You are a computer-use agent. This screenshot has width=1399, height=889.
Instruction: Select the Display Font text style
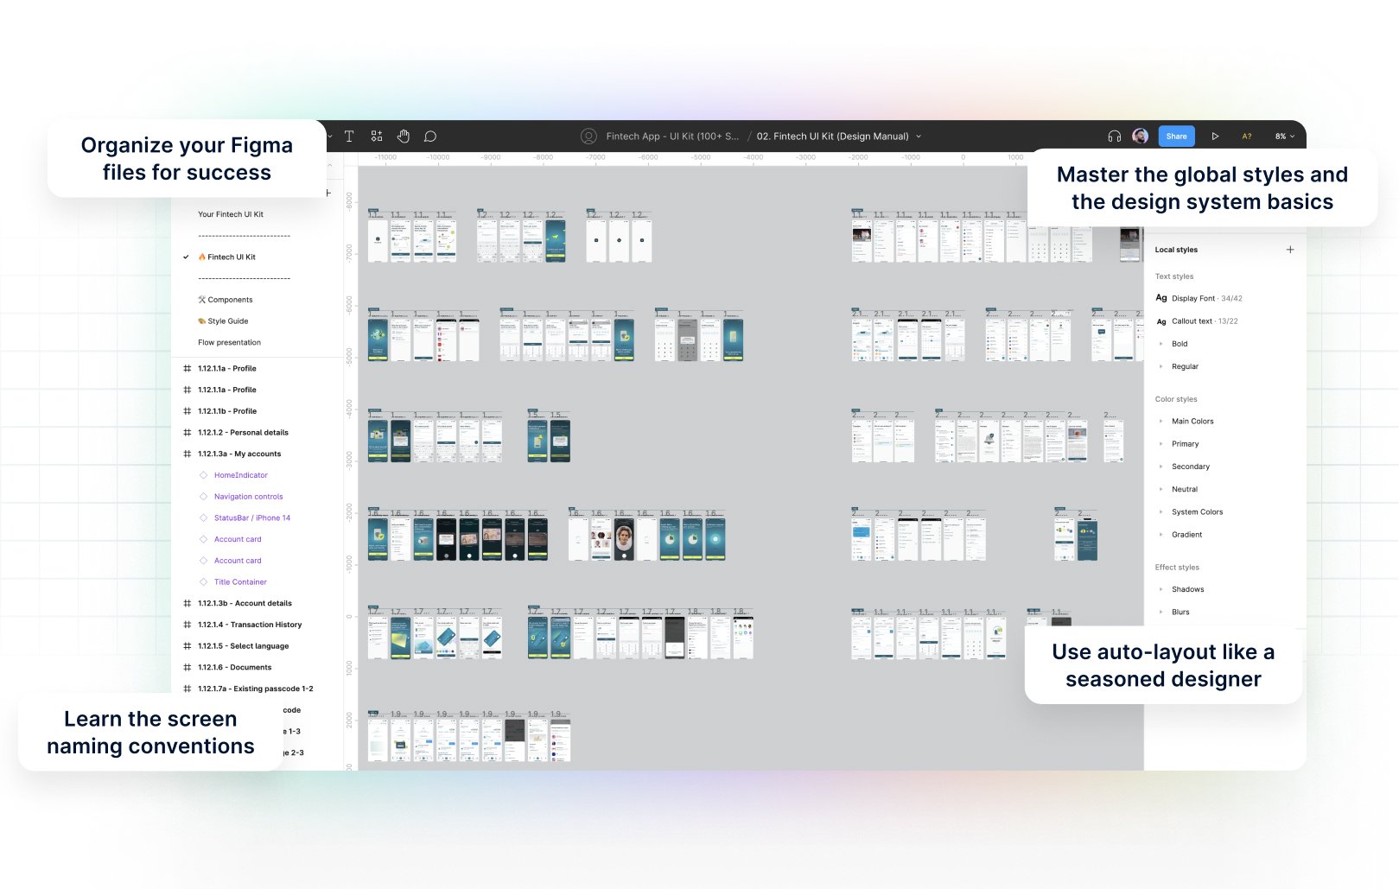(x=1199, y=298)
